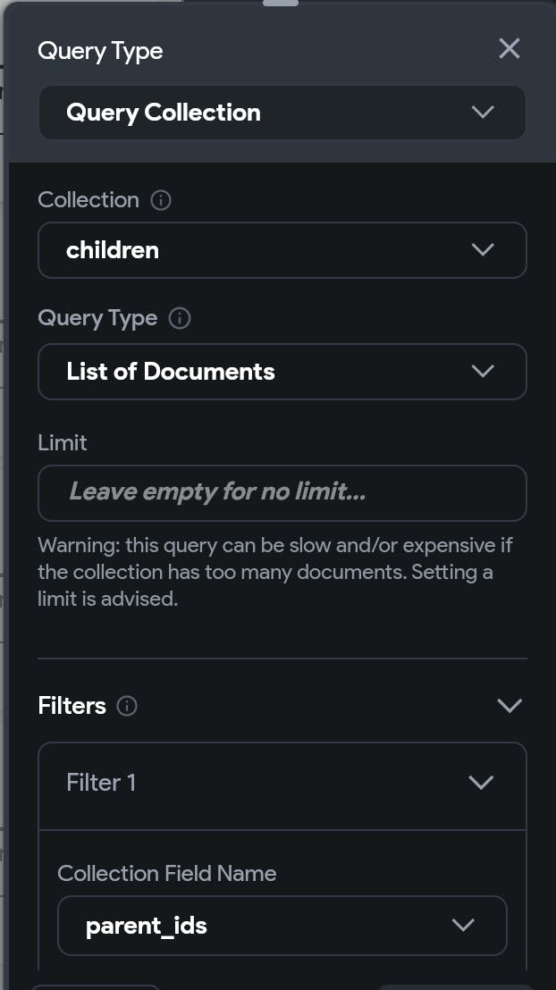Image resolution: width=556 pixels, height=990 pixels.
Task: Click the Limit input field
Action: click(282, 492)
